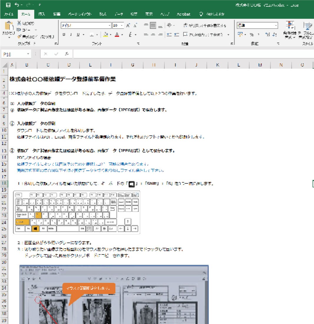Open the number format dropdown
314x324 pixels.
point(276,25)
